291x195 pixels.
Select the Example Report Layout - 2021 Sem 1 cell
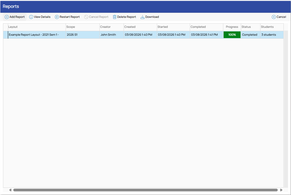coord(37,35)
